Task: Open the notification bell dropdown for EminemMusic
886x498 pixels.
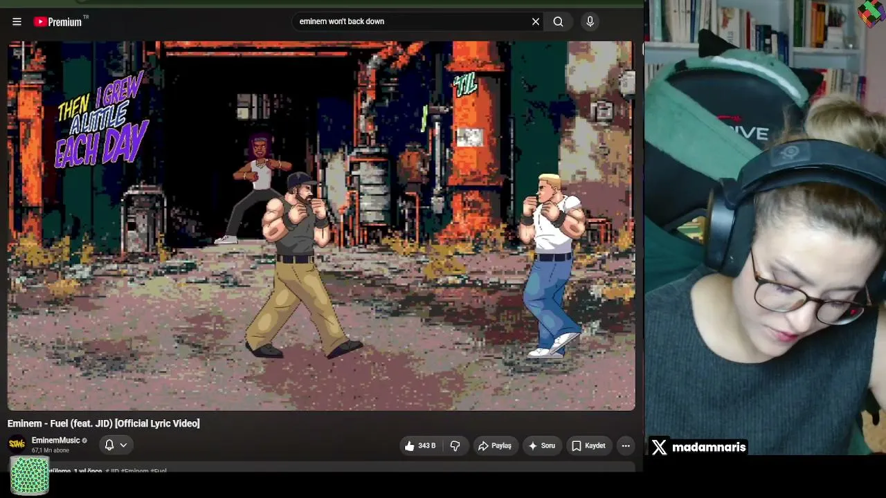Action: click(116, 445)
